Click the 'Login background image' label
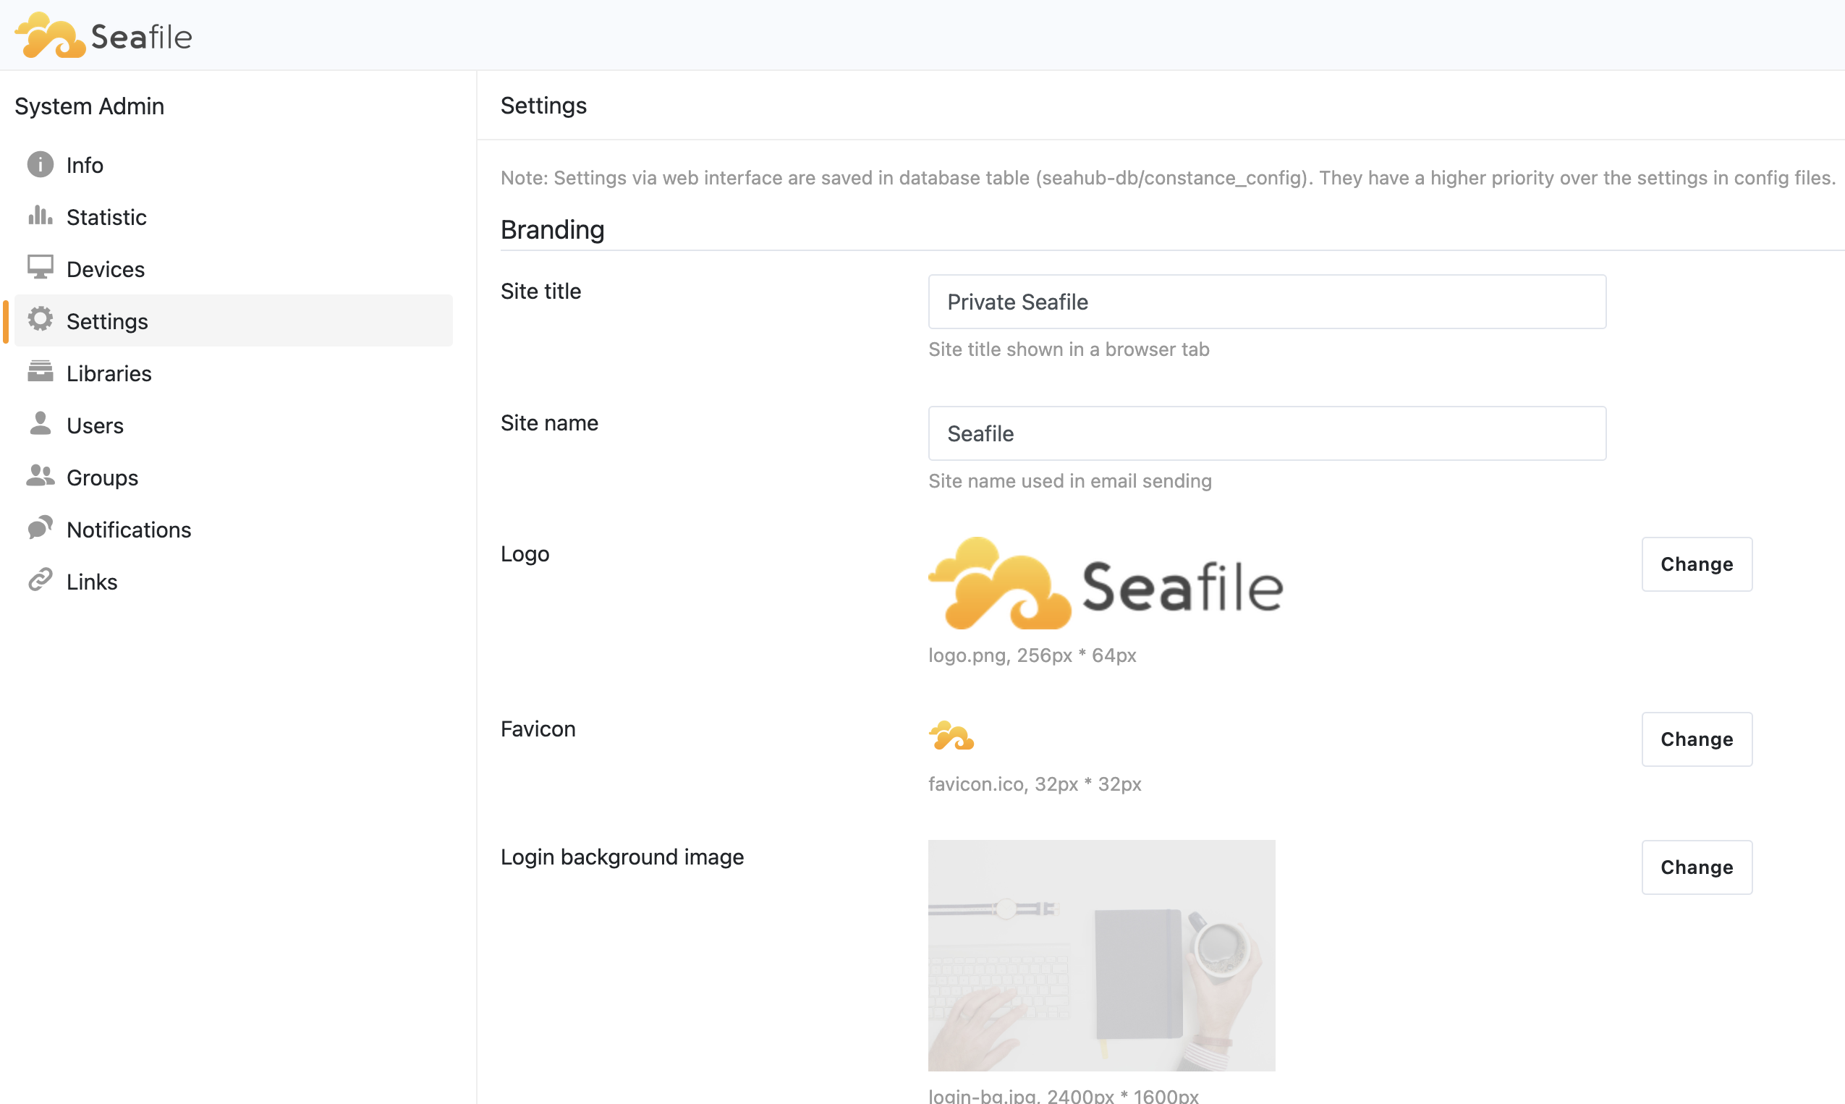The image size is (1845, 1104). click(x=622, y=857)
